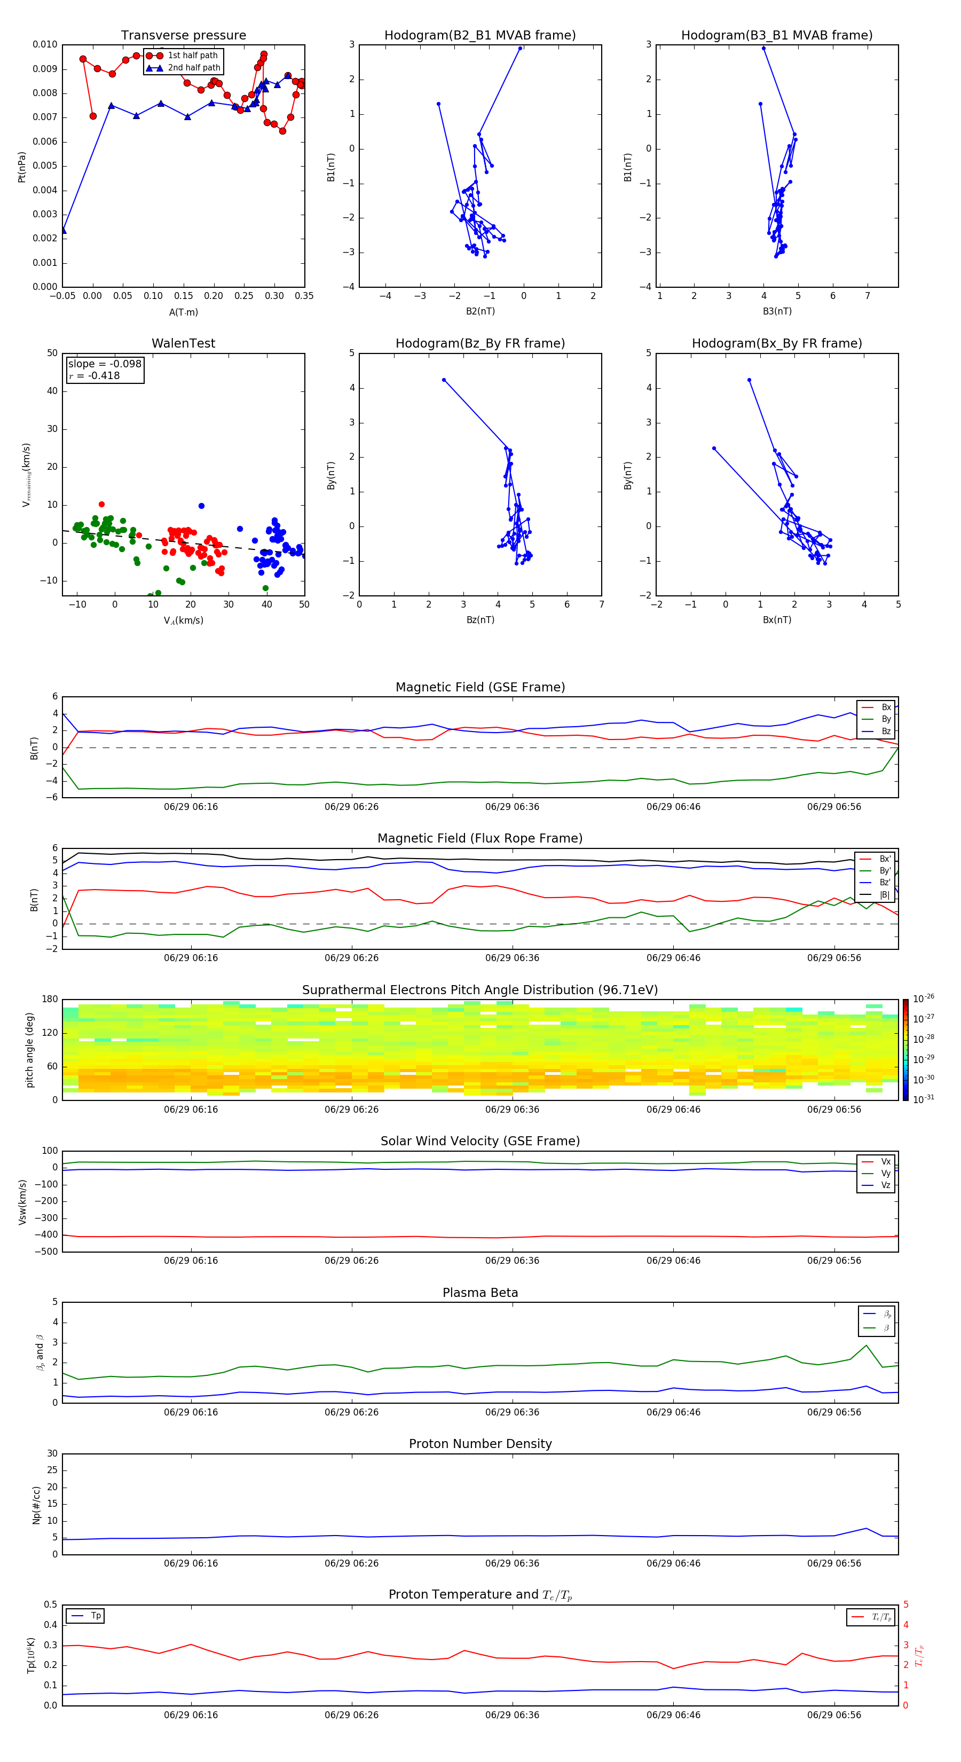Click 'Bz' legend entry in GSE field plot
Screen dimensions: 961x1762
876,731
